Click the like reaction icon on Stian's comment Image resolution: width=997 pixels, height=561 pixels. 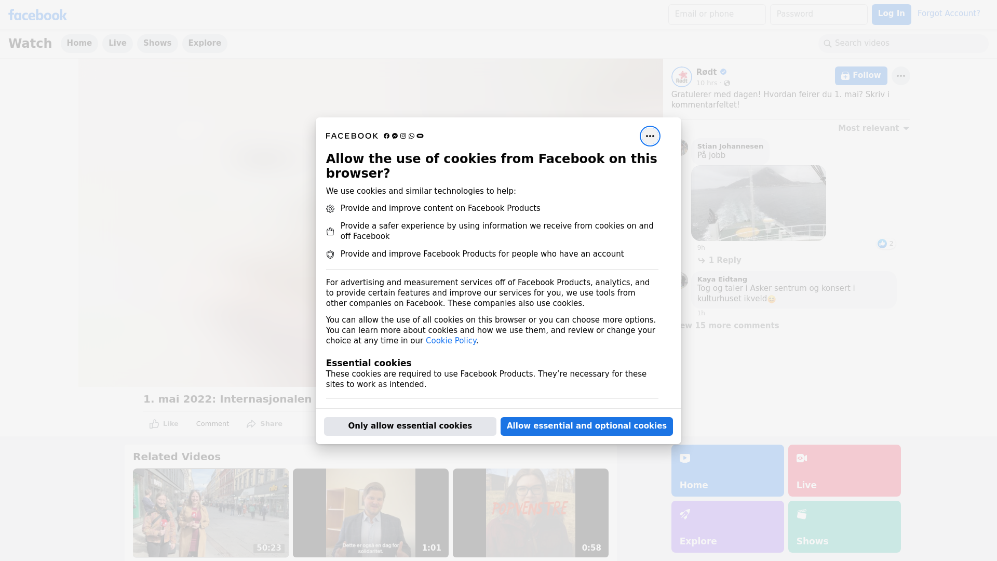coord(882,244)
